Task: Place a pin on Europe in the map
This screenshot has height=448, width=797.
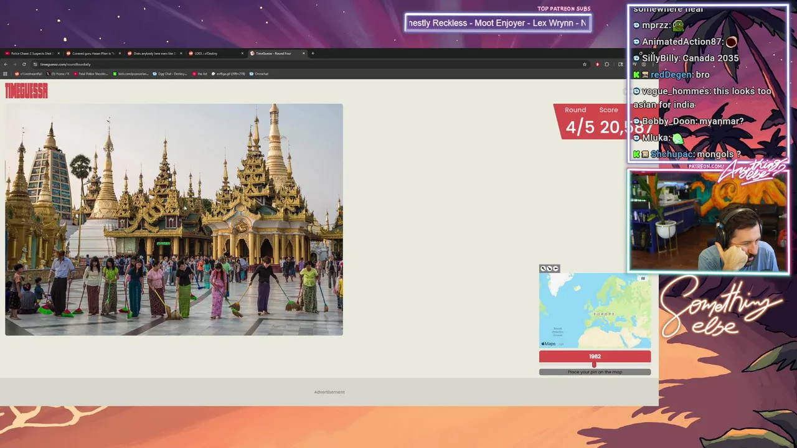Action: (x=604, y=314)
